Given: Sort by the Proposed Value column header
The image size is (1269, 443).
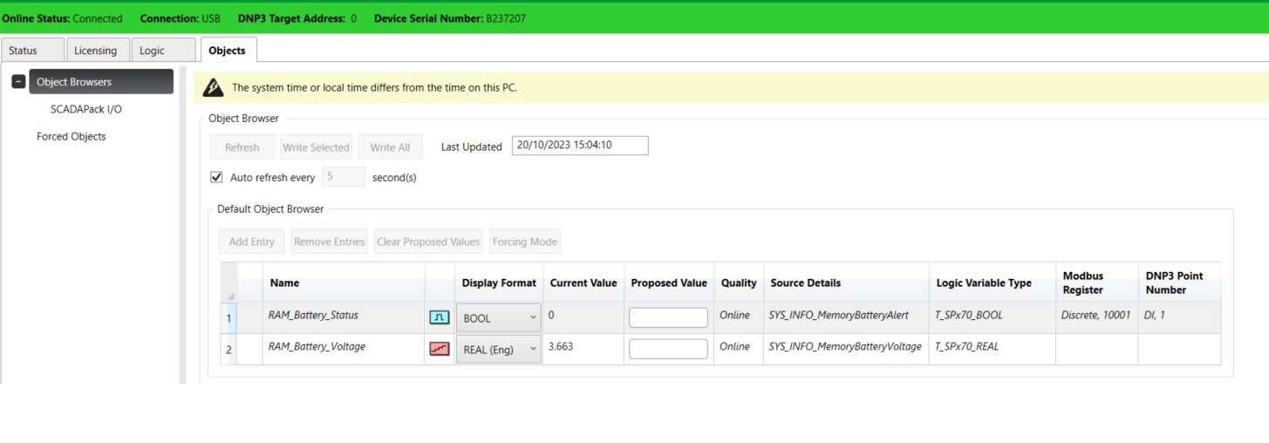Looking at the screenshot, I should [669, 283].
